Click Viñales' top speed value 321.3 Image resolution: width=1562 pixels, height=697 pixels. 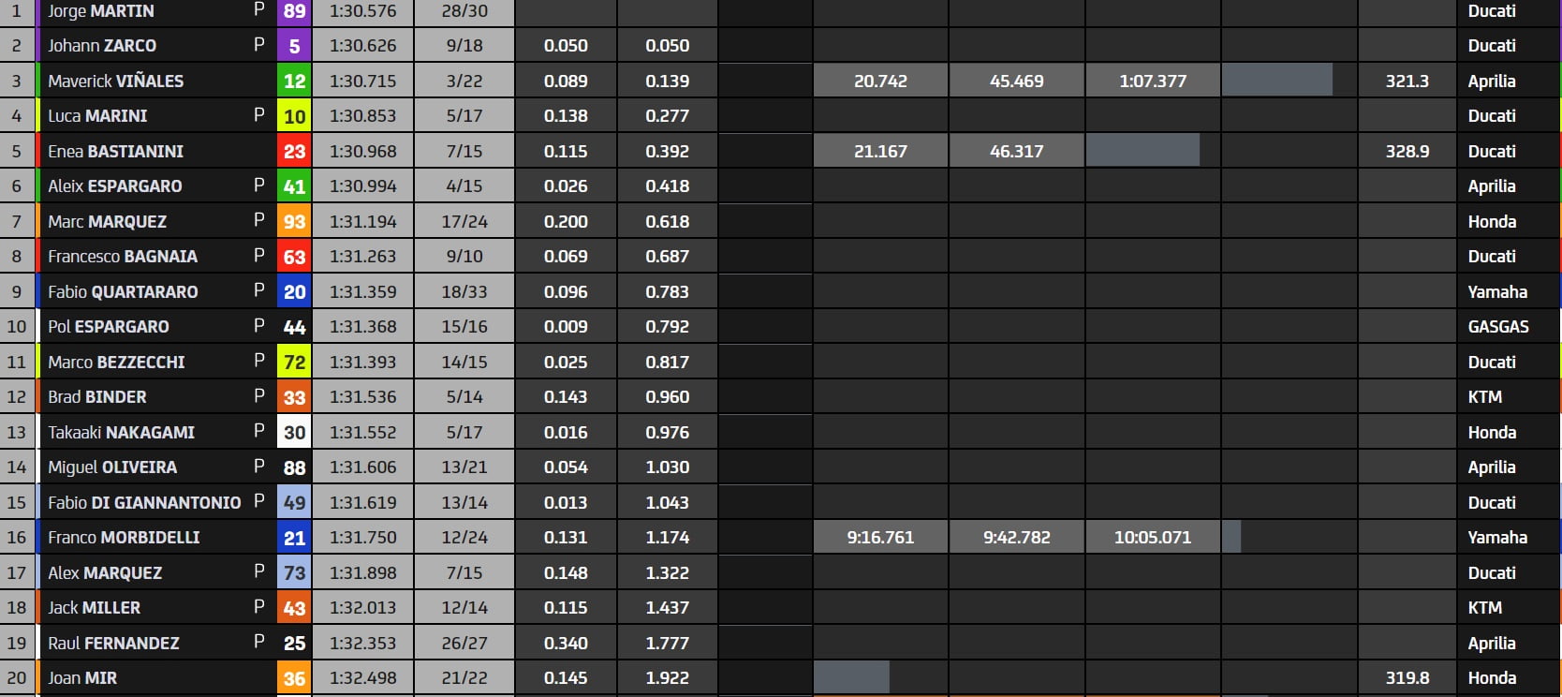(1407, 81)
